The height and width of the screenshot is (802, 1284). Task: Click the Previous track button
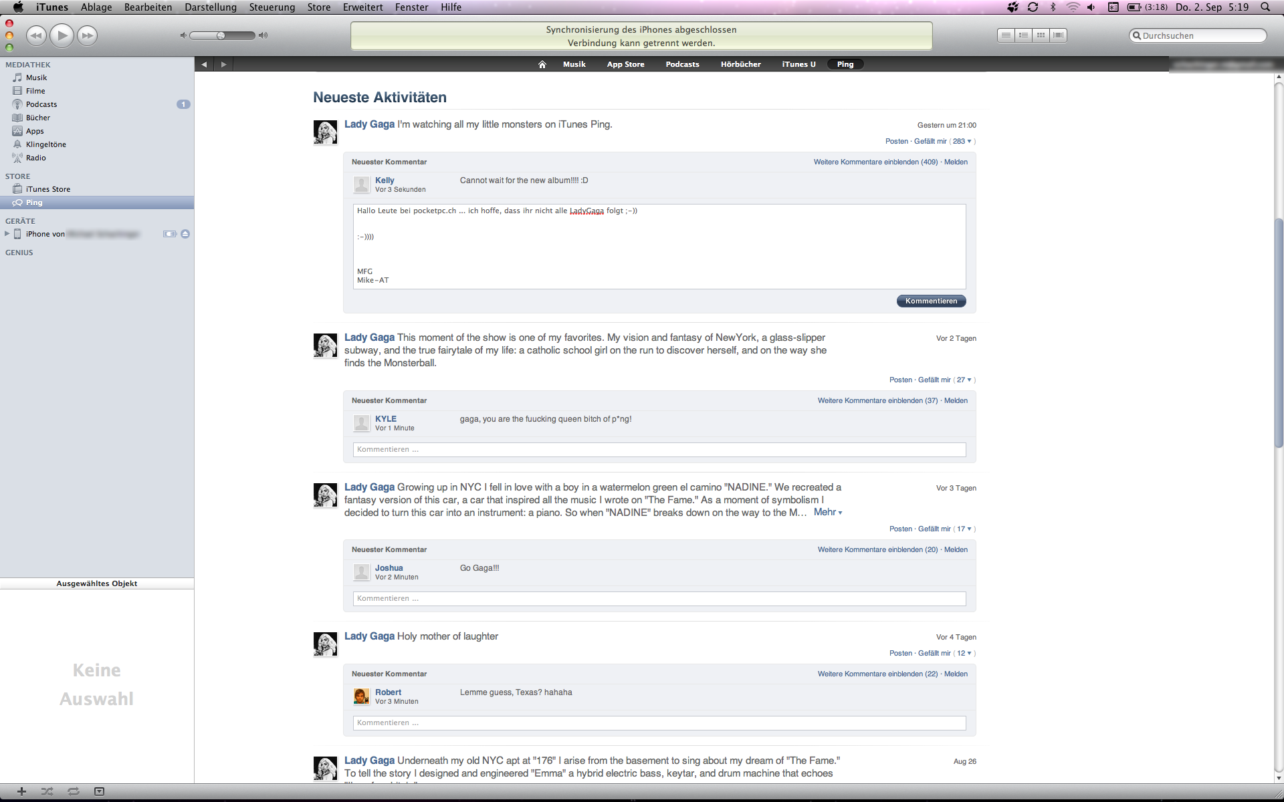click(36, 35)
